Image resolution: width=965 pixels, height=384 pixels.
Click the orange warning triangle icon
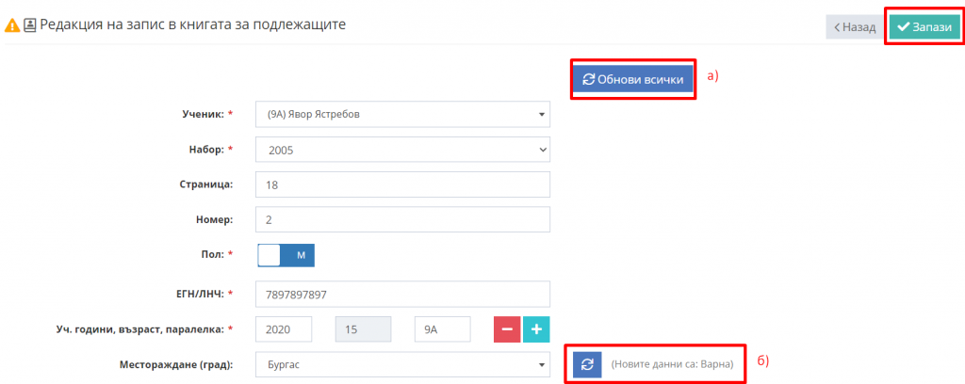11,25
